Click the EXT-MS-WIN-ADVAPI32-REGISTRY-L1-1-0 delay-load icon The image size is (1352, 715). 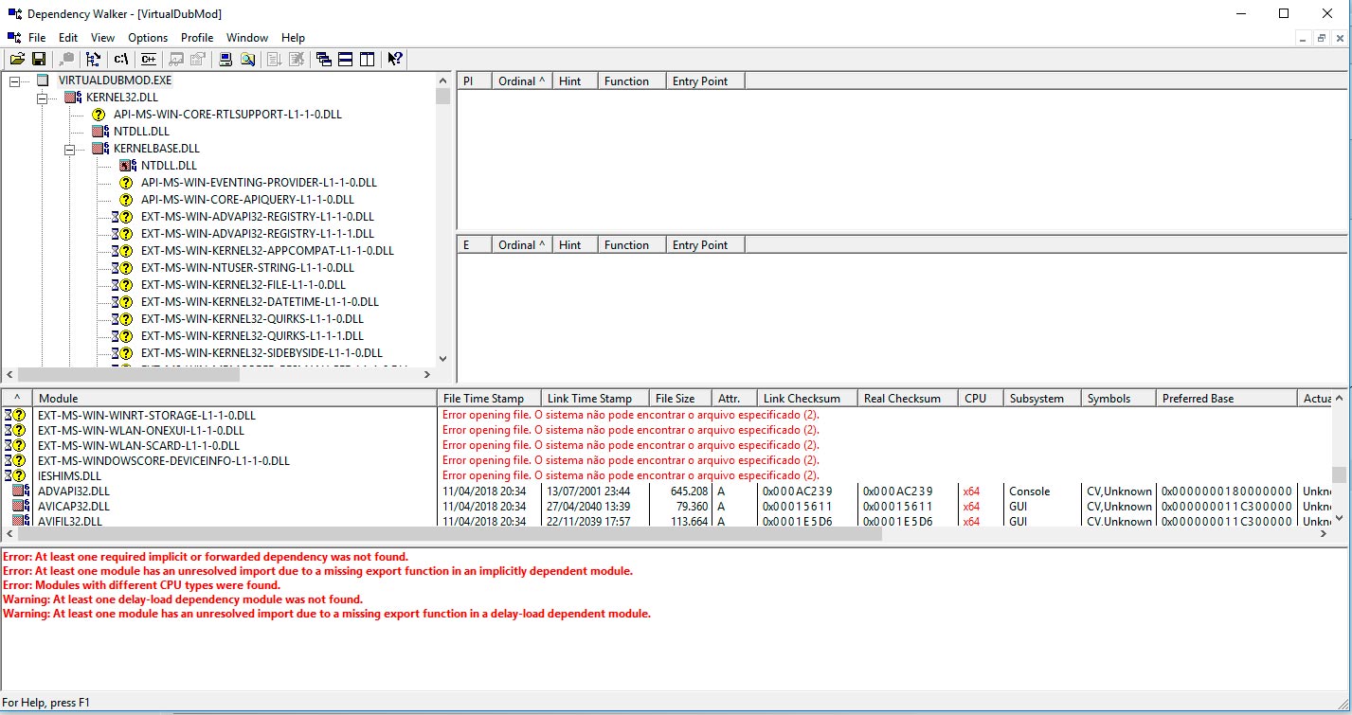pos(122,217)
